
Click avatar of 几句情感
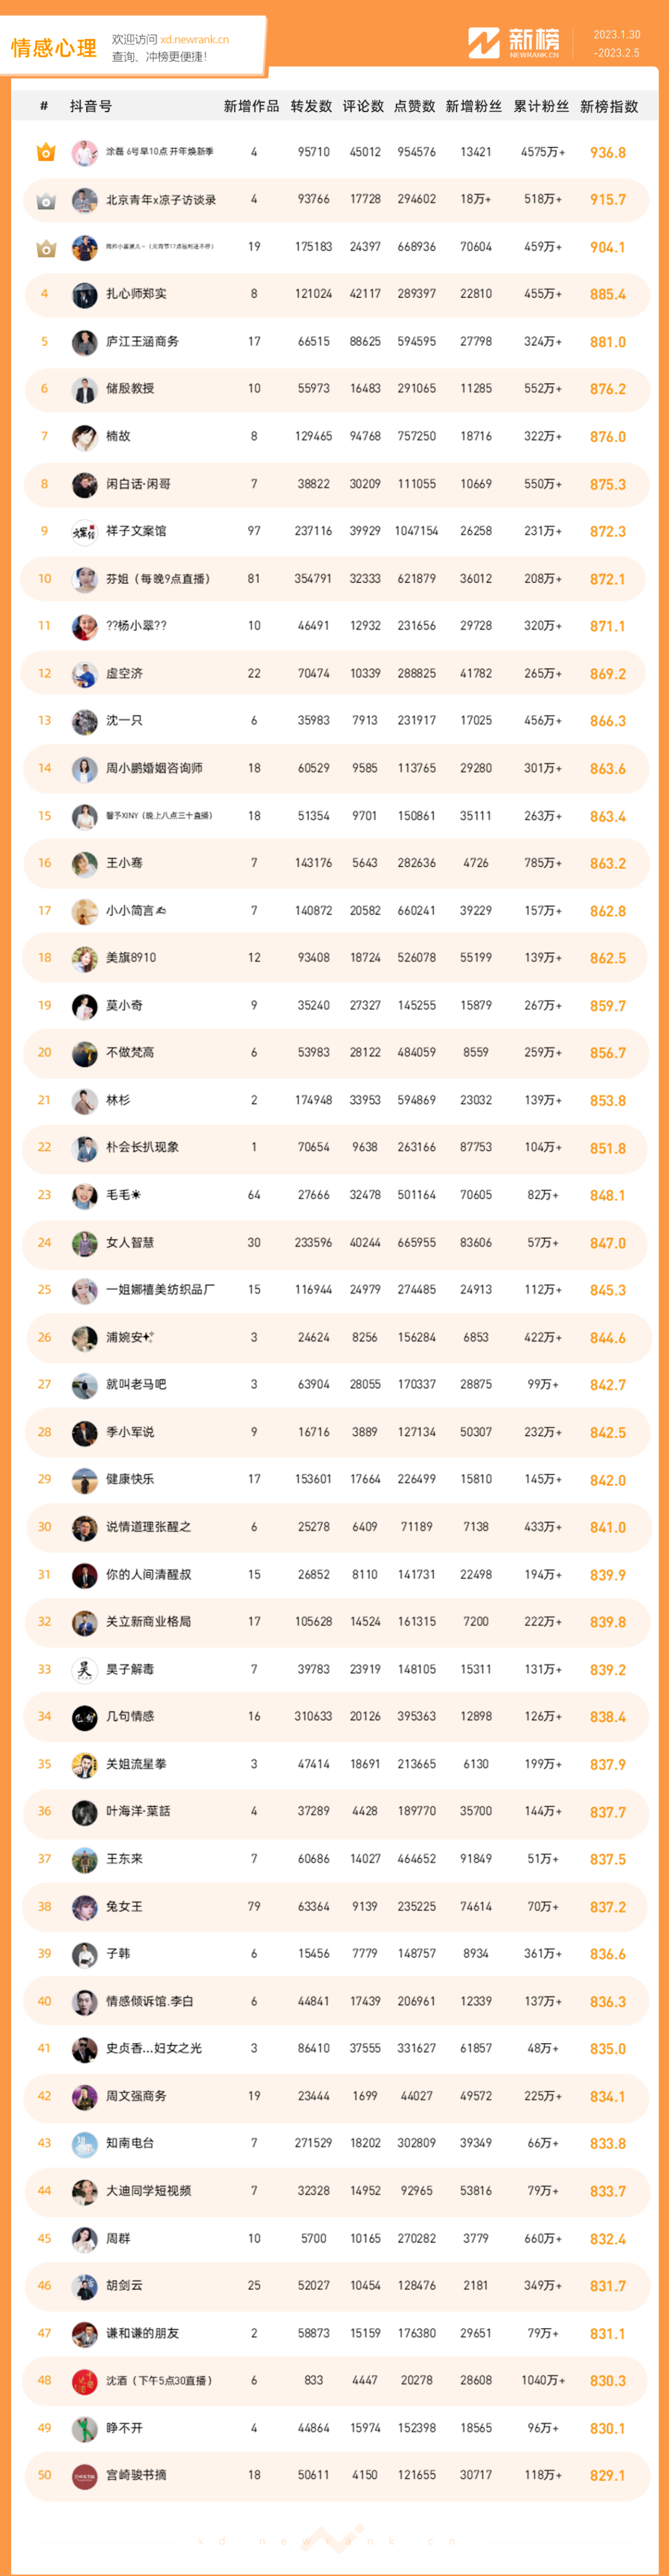[x=84, y=1716]
